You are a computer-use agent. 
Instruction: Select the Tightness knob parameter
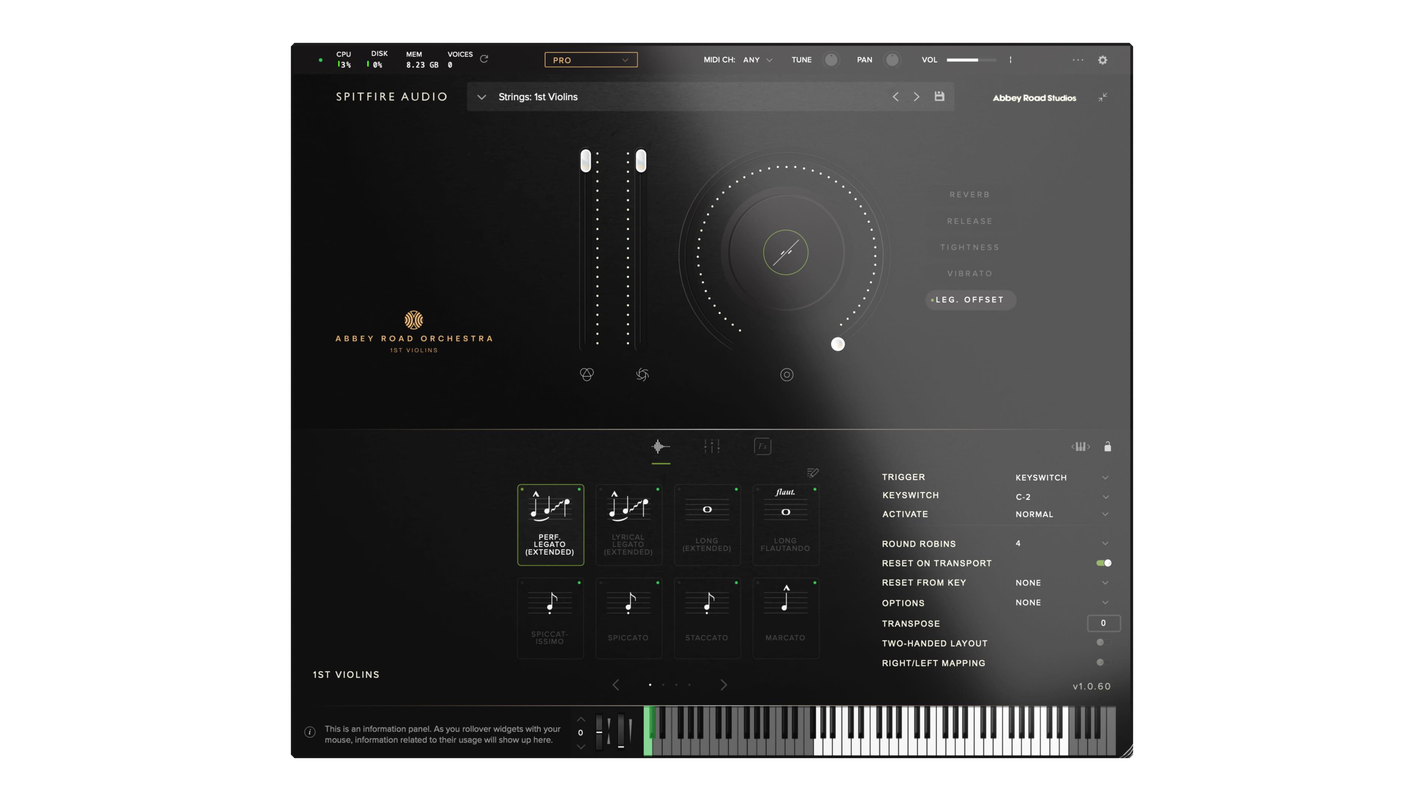(970, 247)
